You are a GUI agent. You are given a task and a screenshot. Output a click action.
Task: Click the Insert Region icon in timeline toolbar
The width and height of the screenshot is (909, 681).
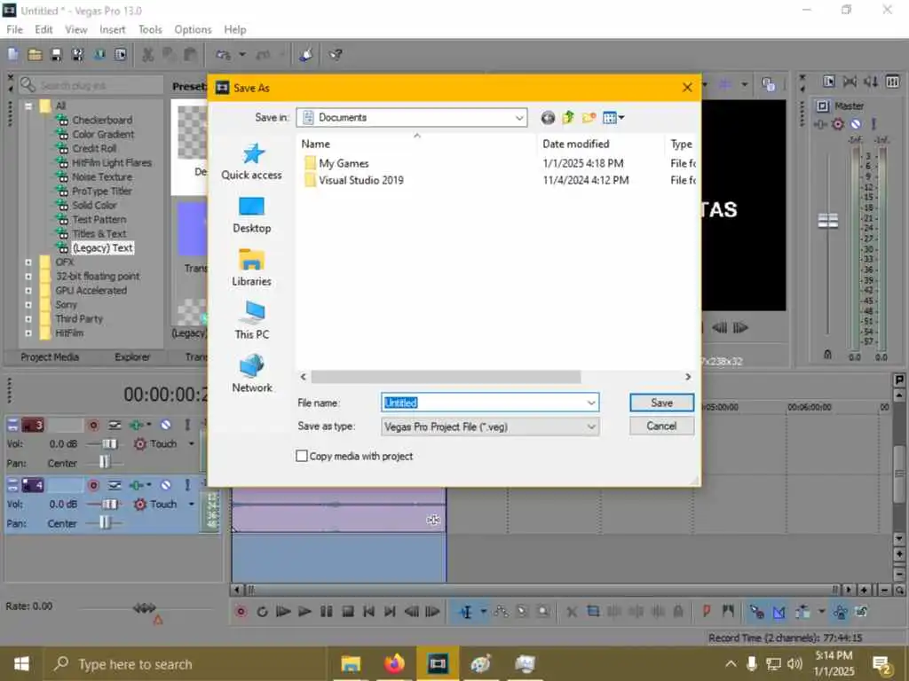[x=728, y=612]
